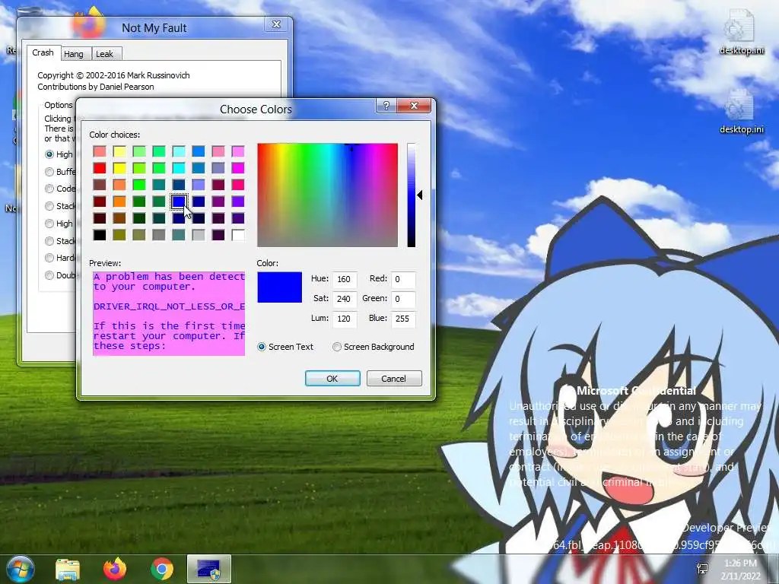Click the network icon in system tray

pyautogui.click(x=702, y=569)
